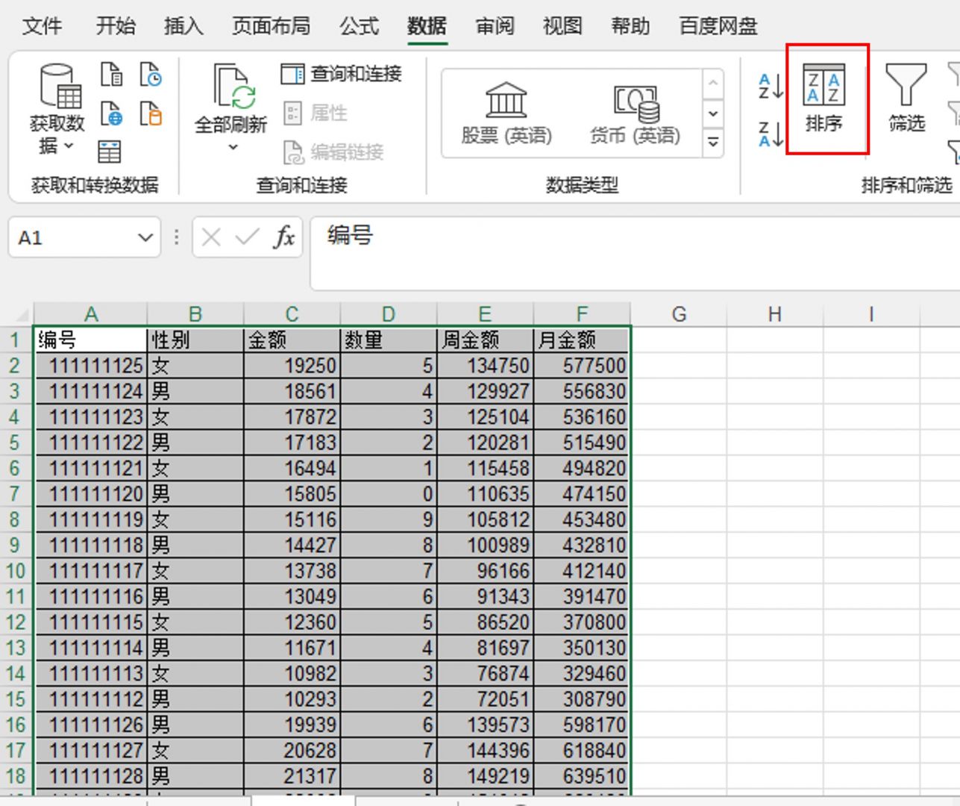Screen dimensions: 960x806
Task: Select column F by its header
Action: pyautogui.click(x=582, y=313)
